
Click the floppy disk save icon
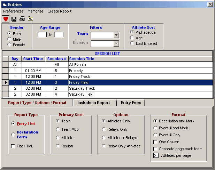click(14, 19)
